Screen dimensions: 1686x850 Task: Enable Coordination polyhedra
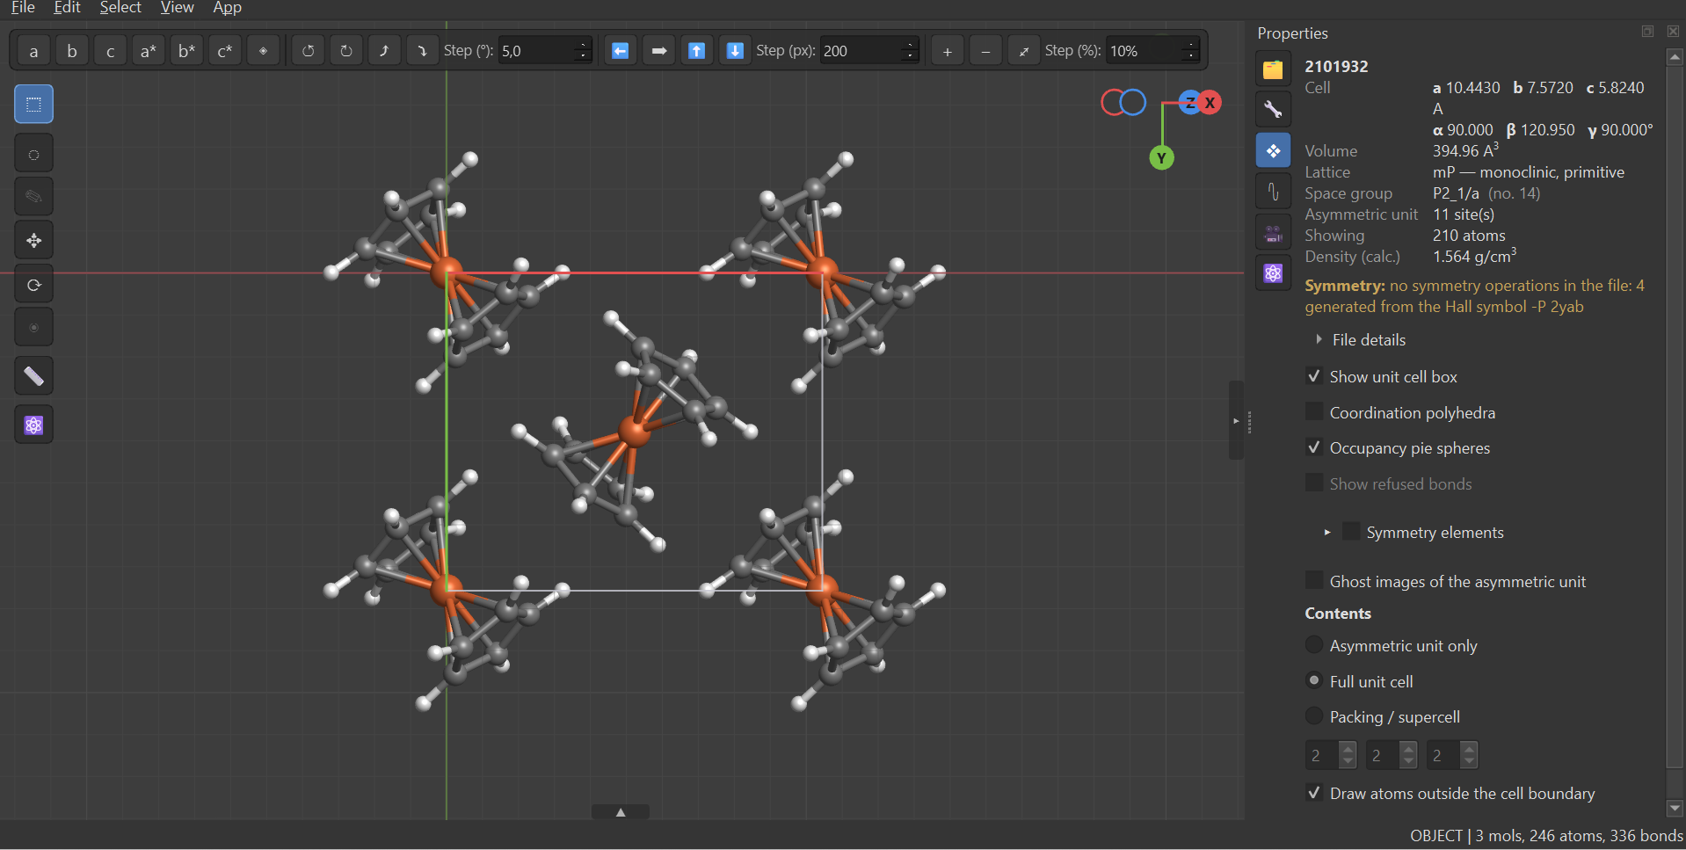[x=1314, y=411]
